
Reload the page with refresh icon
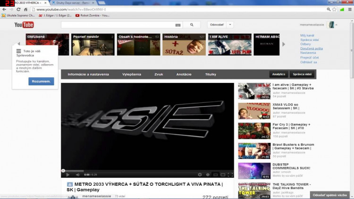(18, 9)
